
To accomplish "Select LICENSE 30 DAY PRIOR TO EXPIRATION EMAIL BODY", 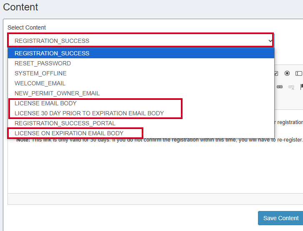I will [141, 113].
